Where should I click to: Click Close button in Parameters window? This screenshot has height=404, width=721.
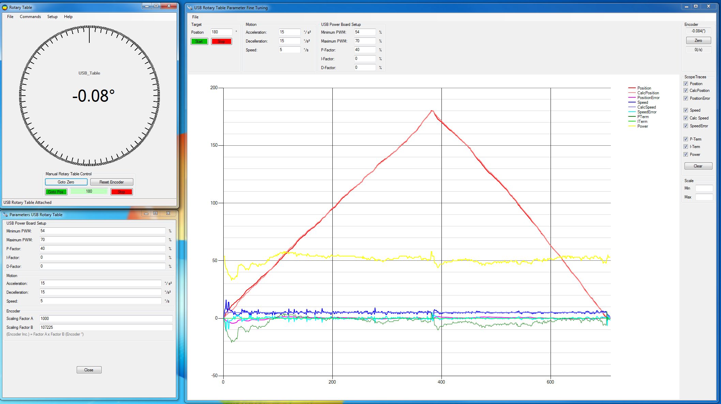[89, 370]
